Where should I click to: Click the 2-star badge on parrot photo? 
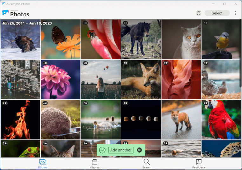[x=206, y=103]
